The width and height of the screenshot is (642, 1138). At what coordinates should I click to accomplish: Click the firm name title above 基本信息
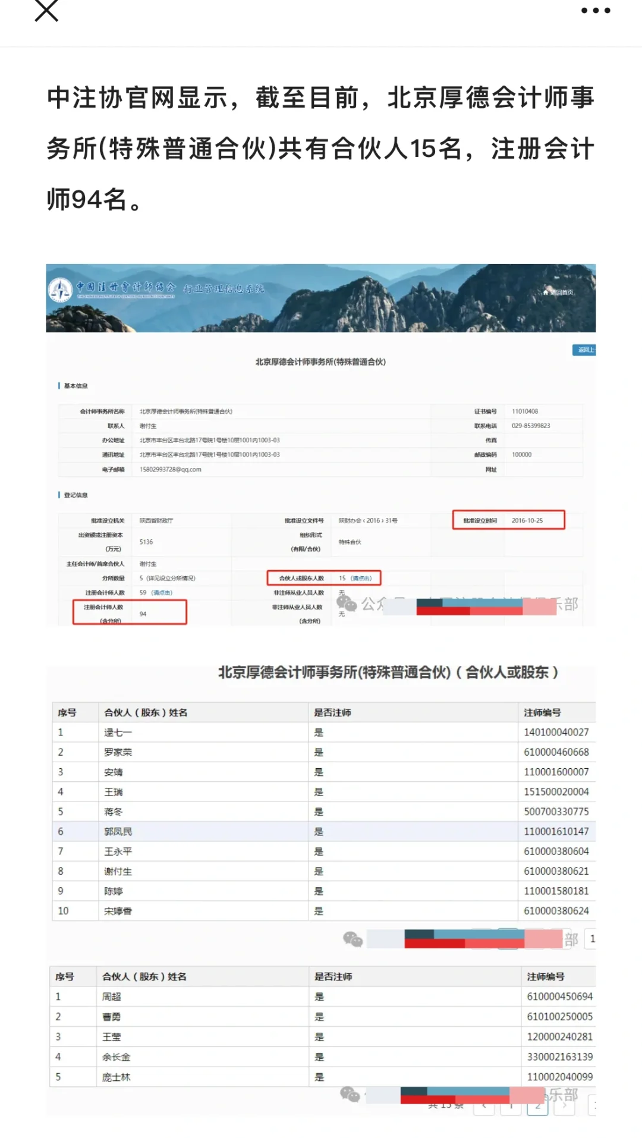point(320,361)
